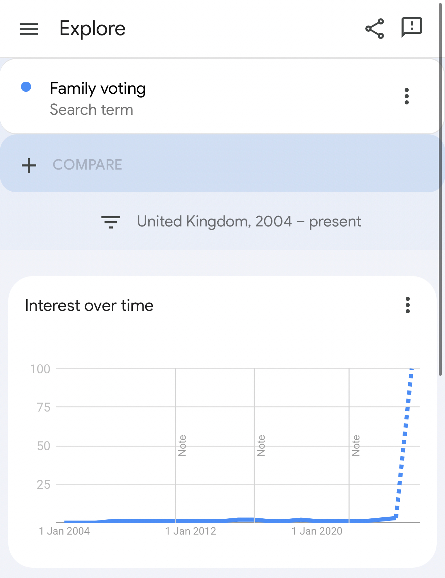The image size is (445, 578).
Task: Open Family voting term options menu
Action: tap(407, 96)
